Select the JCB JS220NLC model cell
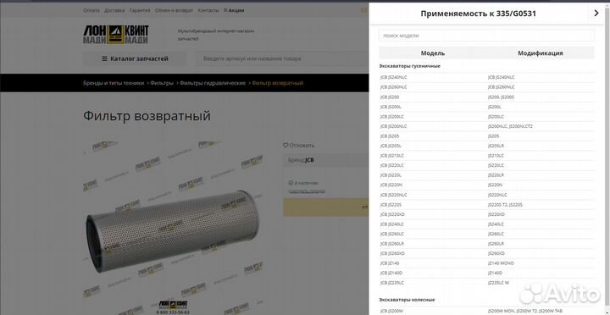Viewport: 610px width, 315px height. pos(393,195)
